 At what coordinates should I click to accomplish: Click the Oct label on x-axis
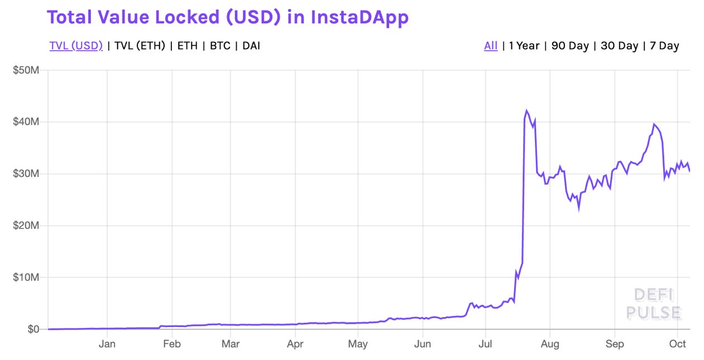coord(678,344)
